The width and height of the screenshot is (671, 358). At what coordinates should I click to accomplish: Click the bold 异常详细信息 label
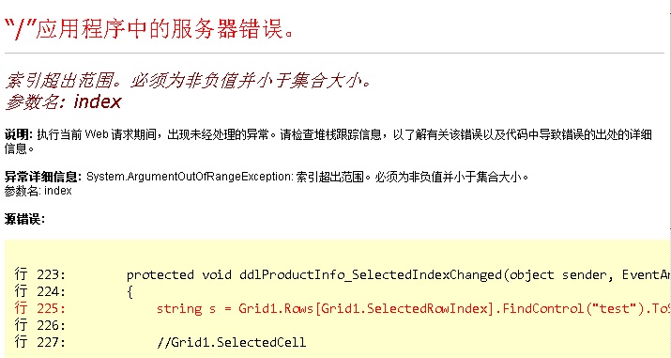click(x=43, y=177)
